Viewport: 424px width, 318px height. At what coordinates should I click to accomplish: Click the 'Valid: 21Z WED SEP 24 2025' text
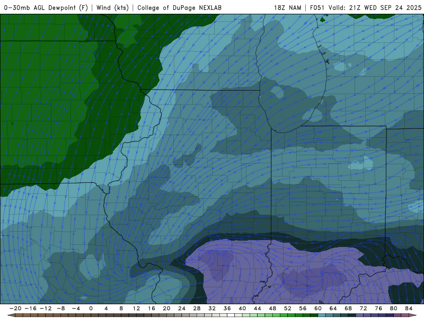click(x=375, y=7)
